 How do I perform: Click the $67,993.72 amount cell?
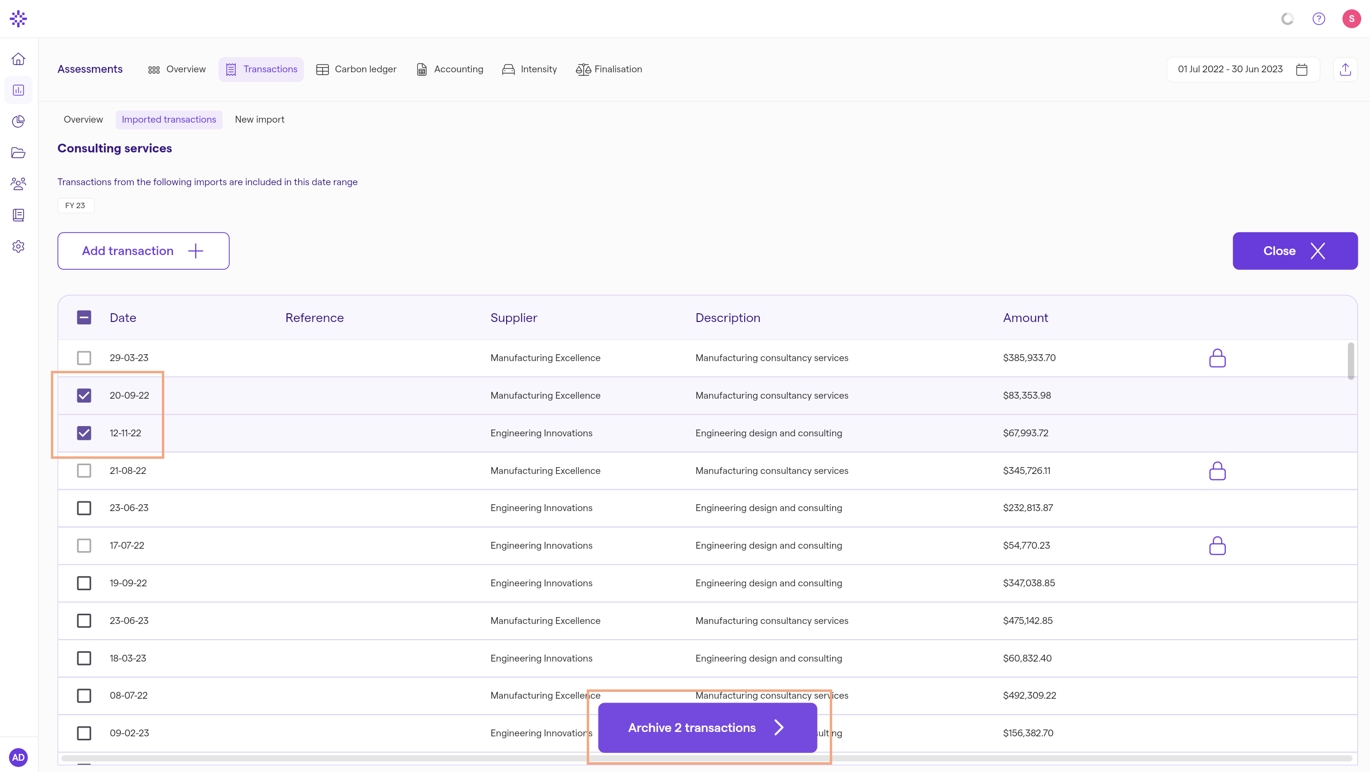(1026, 433)
